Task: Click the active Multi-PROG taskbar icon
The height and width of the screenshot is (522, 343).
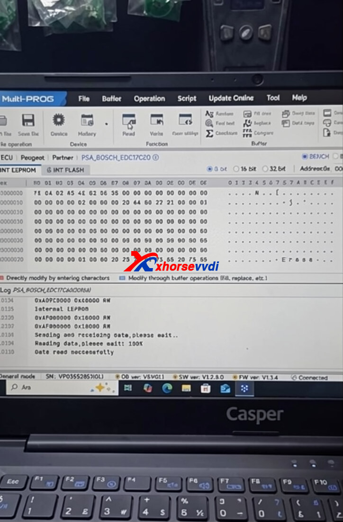Action: point(244,388)
